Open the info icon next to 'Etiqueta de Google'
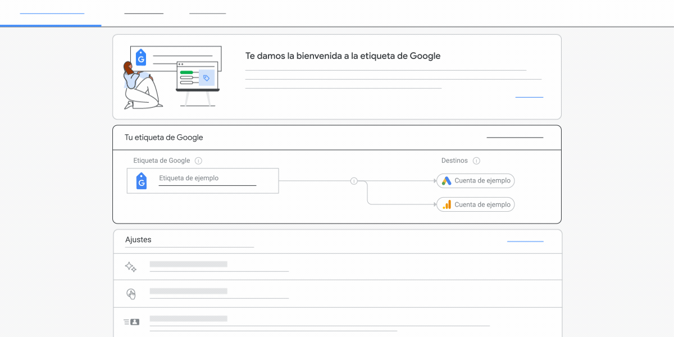This screenshot has height=337, width=674. pyautogui.click(x=198, y=160)
